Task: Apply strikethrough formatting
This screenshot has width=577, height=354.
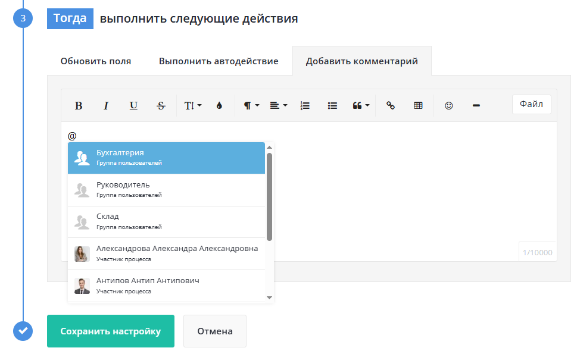Action: coord(161,105)
